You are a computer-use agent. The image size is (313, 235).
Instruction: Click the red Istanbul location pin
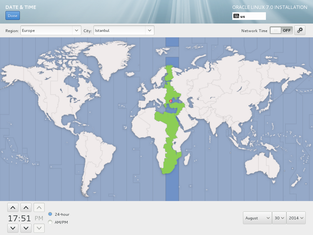click(x=171, y=101)
